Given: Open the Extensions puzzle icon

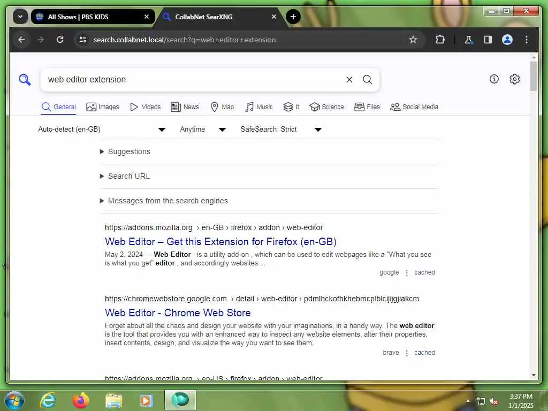Looking at the screenshot, I should pyautogui.click(x=440, y=40).
